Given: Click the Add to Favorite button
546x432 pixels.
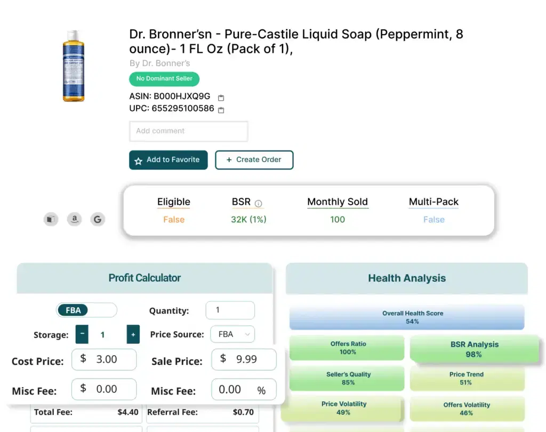Looking at the screenshot, I should pos(168,160).
